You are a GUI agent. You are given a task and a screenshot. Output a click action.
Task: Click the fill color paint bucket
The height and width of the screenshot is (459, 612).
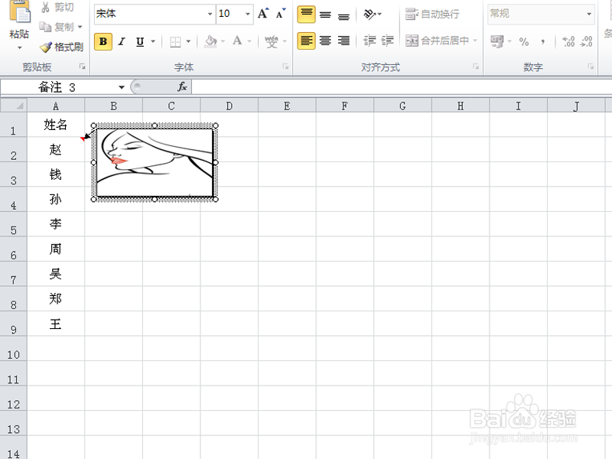pyautogui.click(x=211, y=41)
